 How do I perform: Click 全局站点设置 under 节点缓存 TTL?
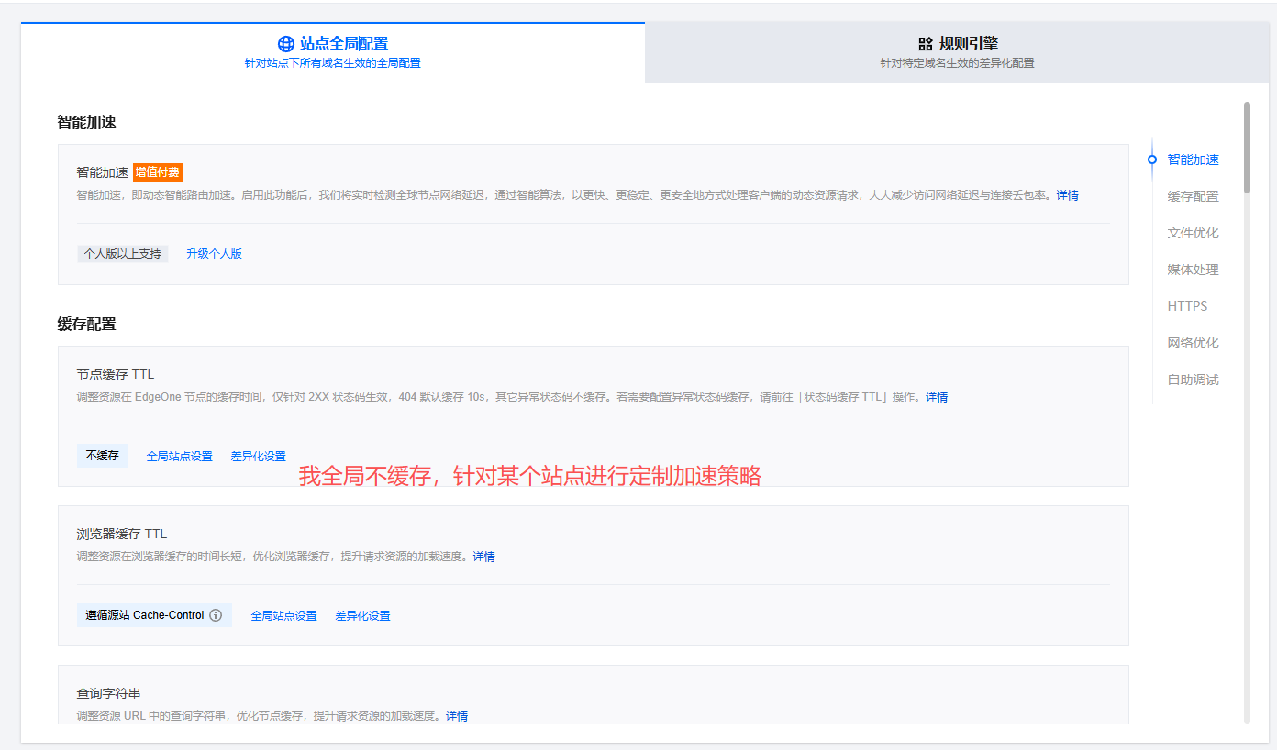point(179,457)
